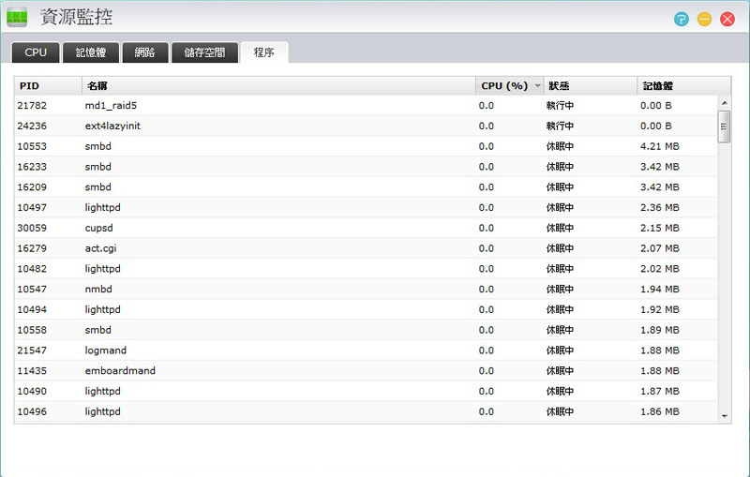Sort by 記憶體 column header
Image resolution: width=750 pixels, height=477 pixels.
tap(684, 86)
